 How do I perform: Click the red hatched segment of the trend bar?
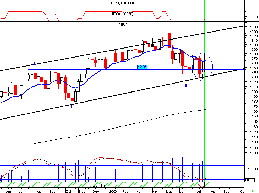coord(201,185)
